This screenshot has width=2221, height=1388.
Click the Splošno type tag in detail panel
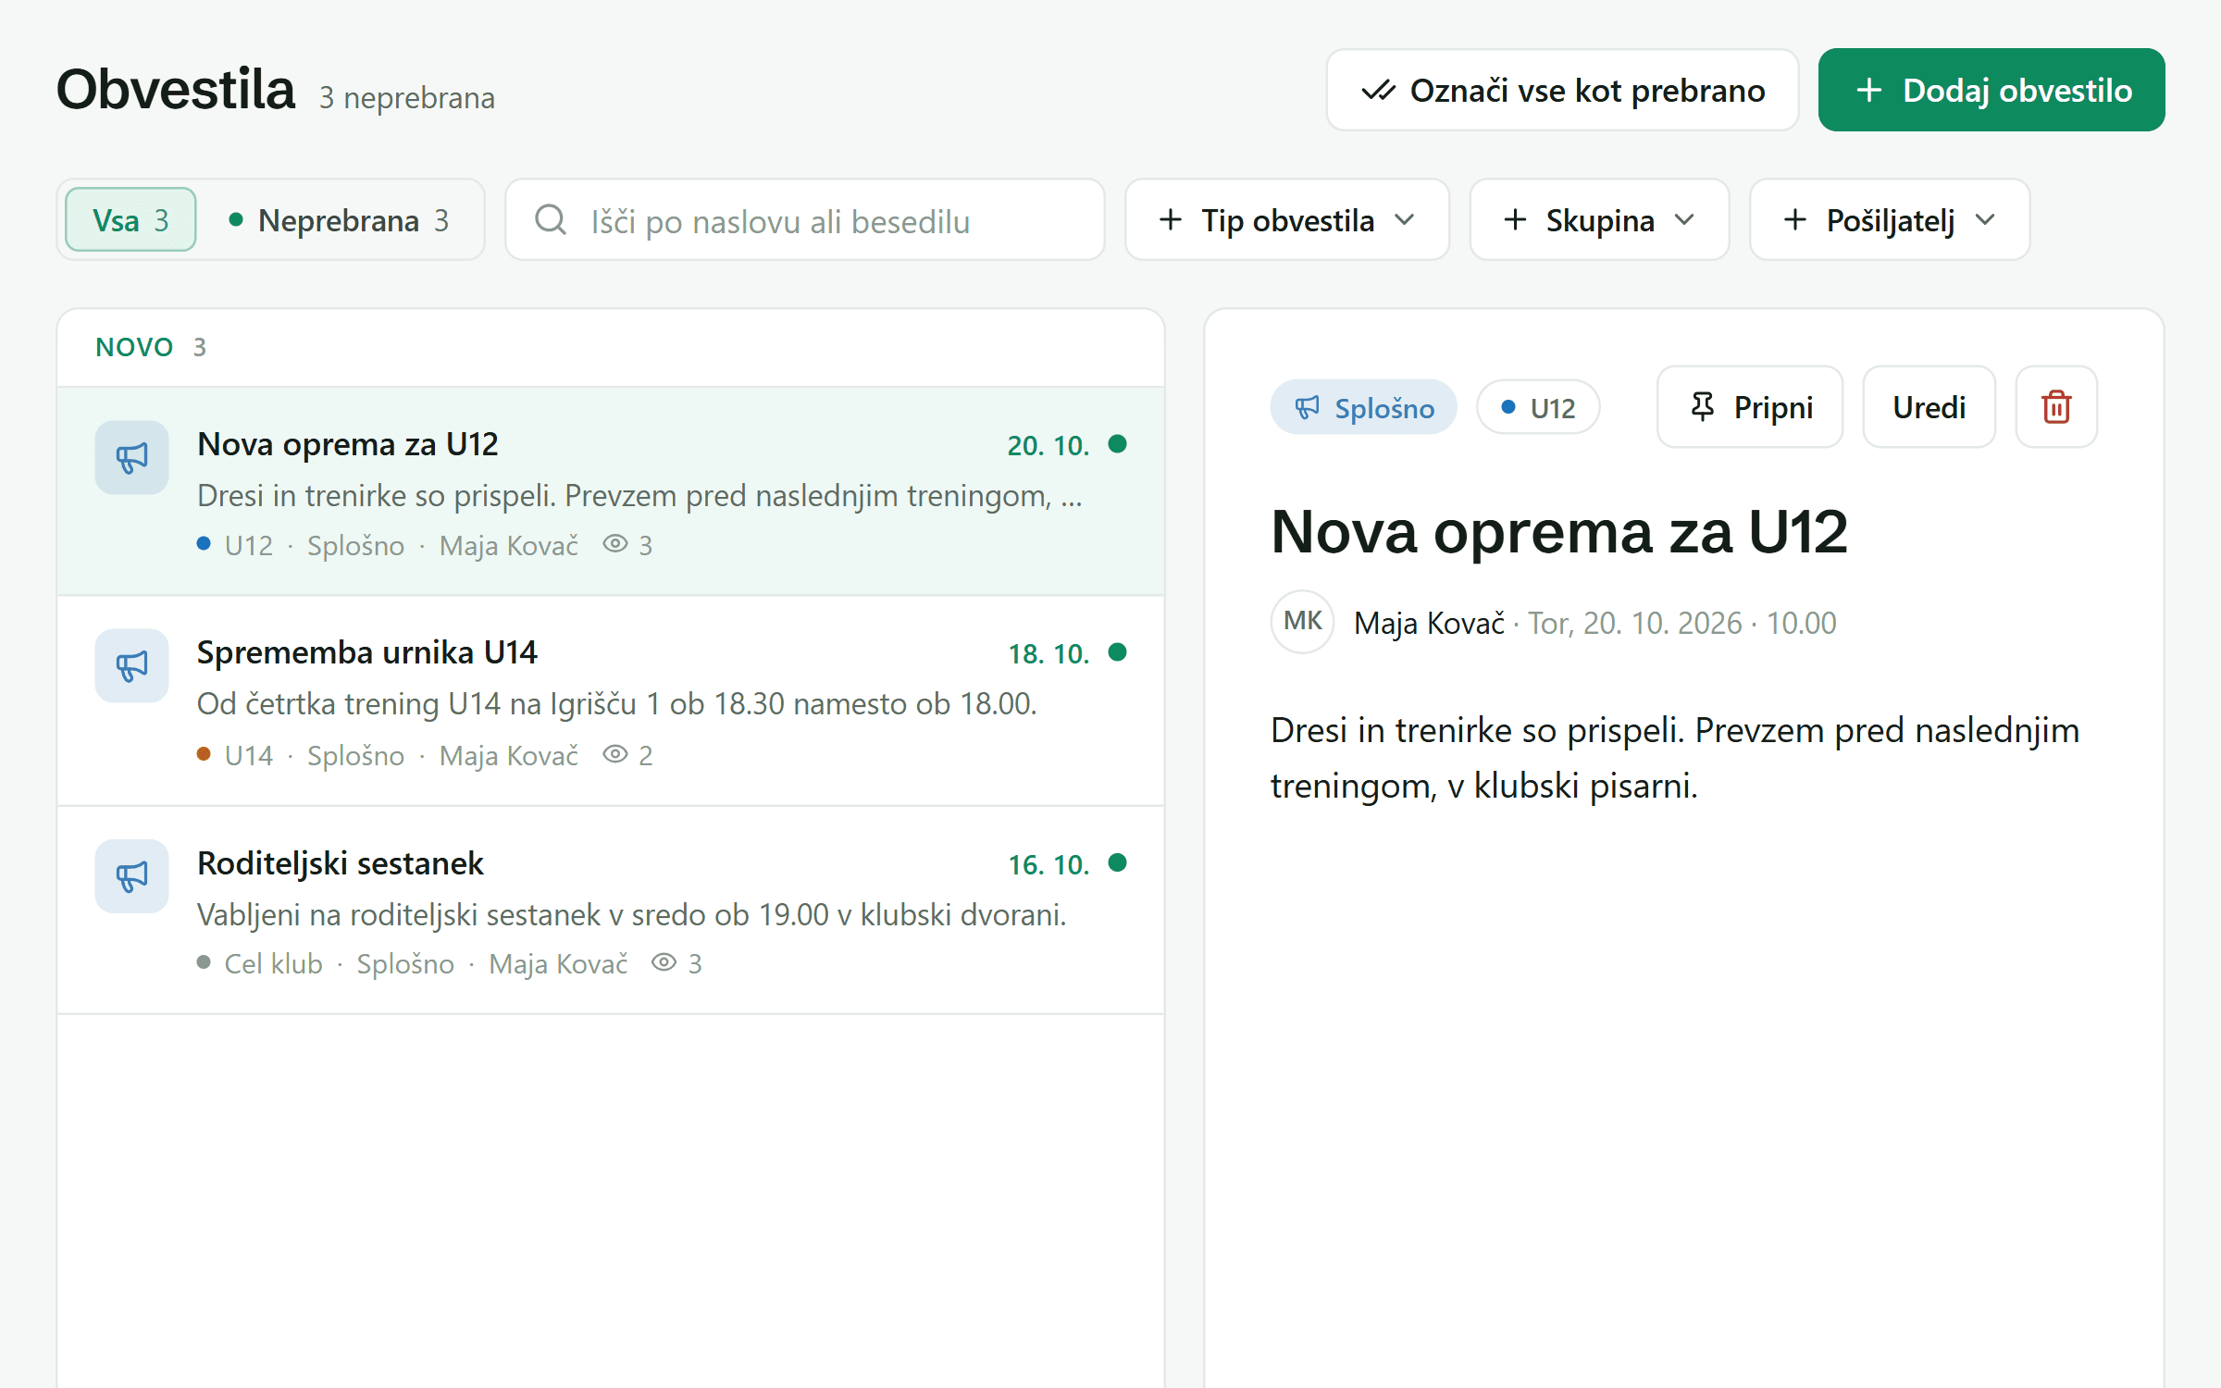(x=1364, y=407)
